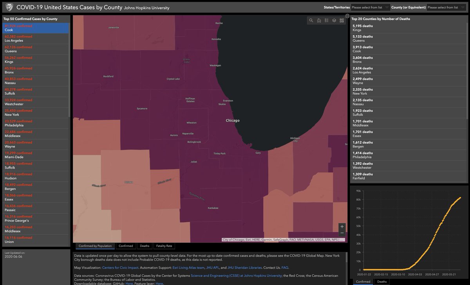Show the map legend
Viewport: 470px width, 285px height.
(327, 21)
